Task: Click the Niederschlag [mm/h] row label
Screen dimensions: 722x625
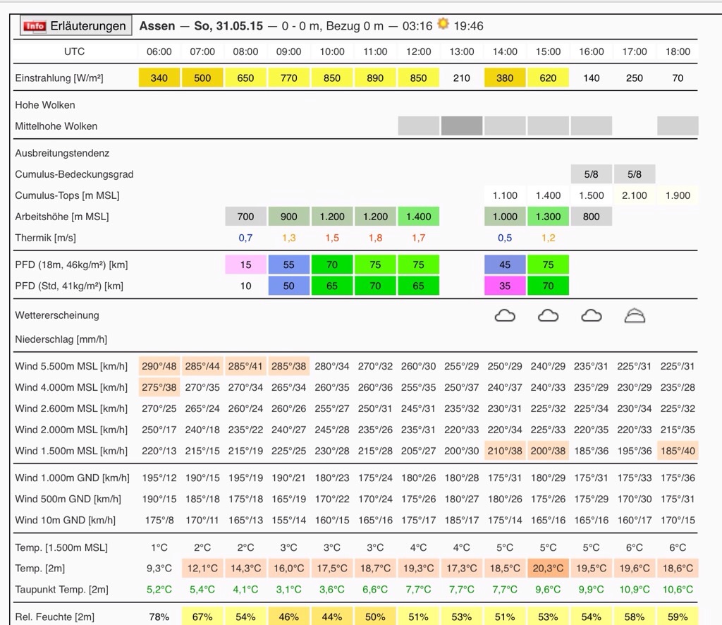Action: (61, 339)
